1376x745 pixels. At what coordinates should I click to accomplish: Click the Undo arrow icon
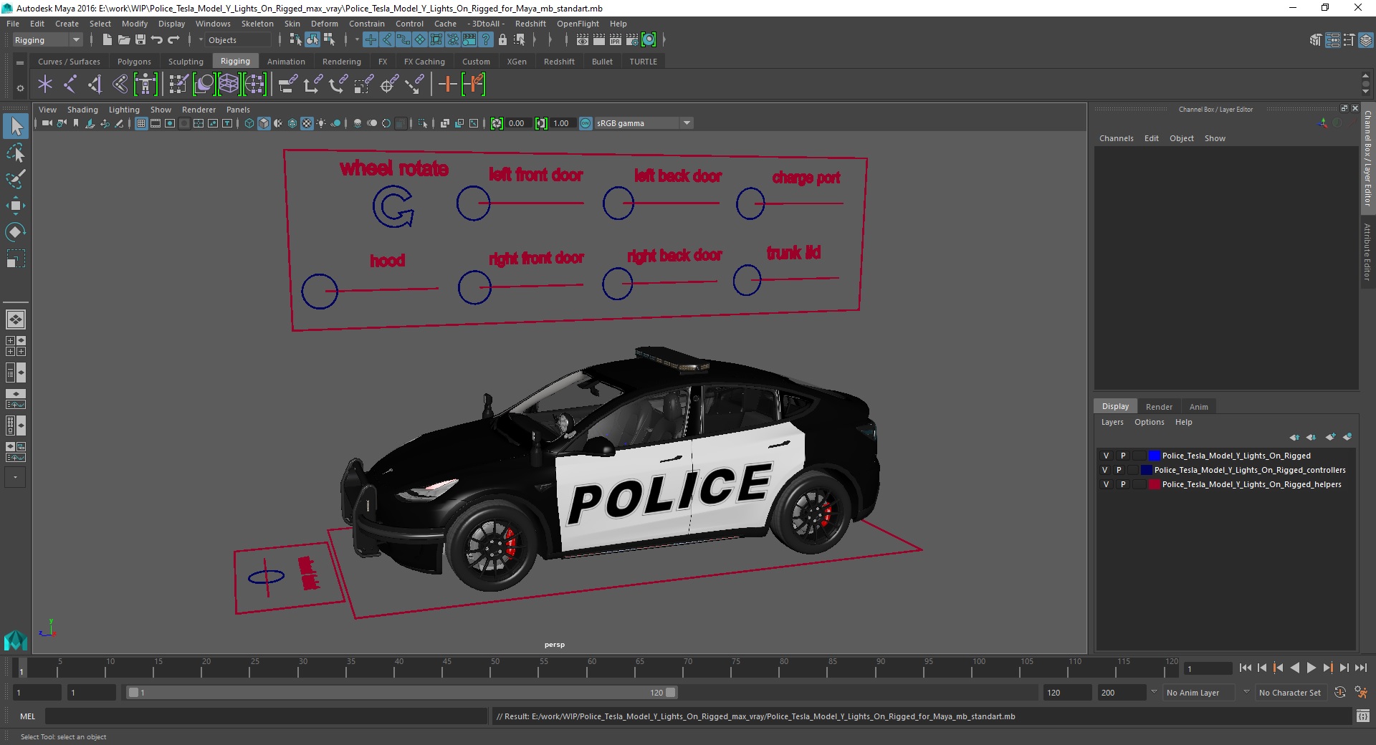point(157,40)
